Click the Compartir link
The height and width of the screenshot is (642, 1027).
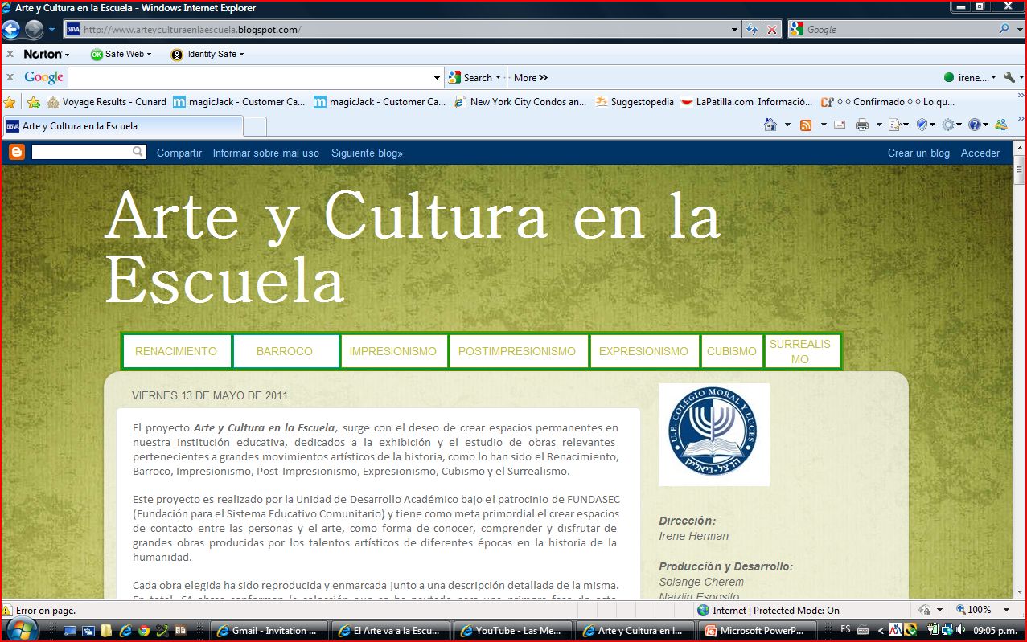coord(179,153)
